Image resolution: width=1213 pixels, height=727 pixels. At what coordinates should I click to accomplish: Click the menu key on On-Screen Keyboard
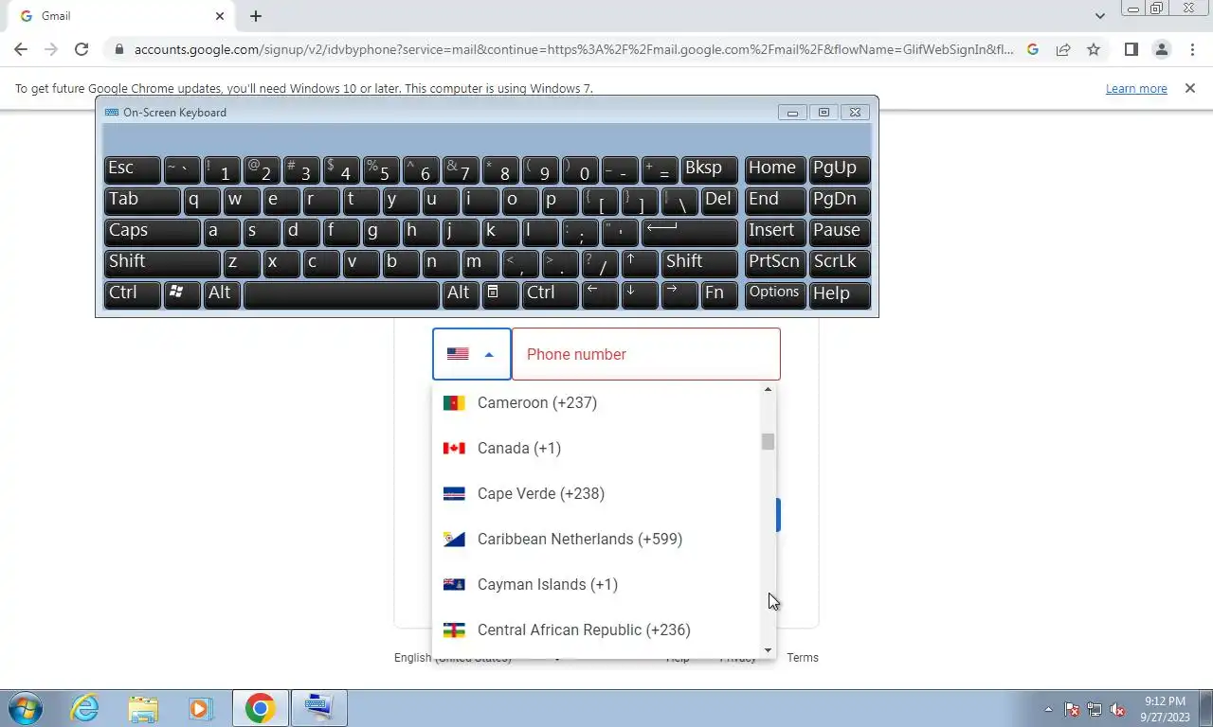pyautogui.click(x=499, y=293)
